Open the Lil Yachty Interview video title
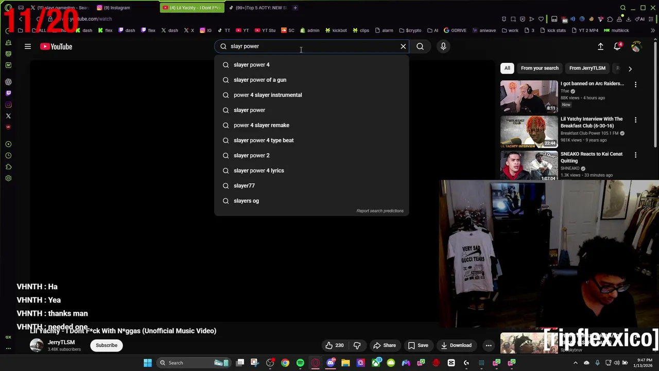Image resolution: width=659 pixels, height=371 pixels. coord(592,122)
